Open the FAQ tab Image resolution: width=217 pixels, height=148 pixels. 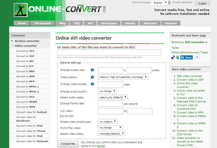[x=77, y=23]
